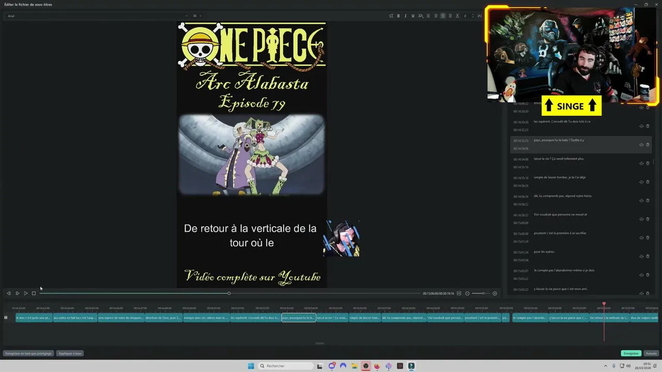Open Firefox from the taskbar

click(x=377, y=366)
